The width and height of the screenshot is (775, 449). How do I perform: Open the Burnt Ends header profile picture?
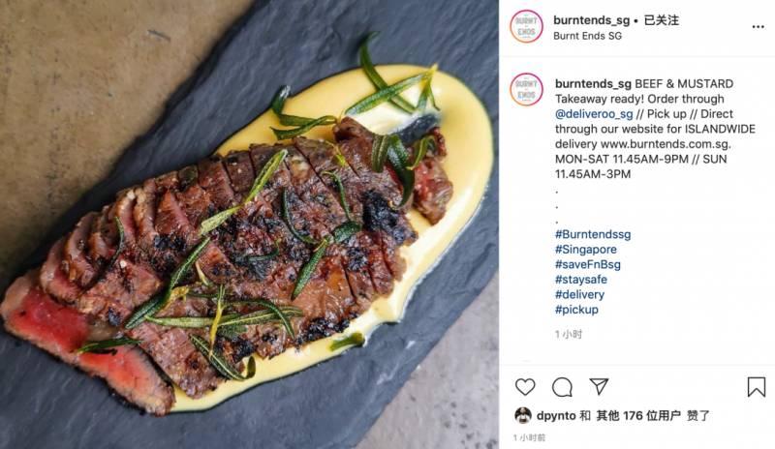pos(526,26)
